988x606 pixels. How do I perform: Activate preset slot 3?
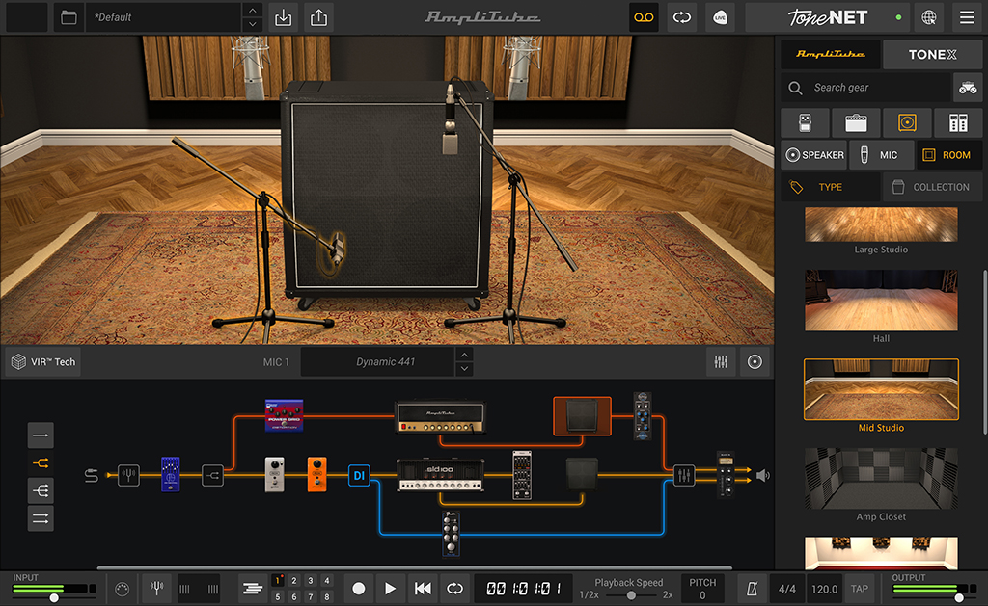point(310,582)
